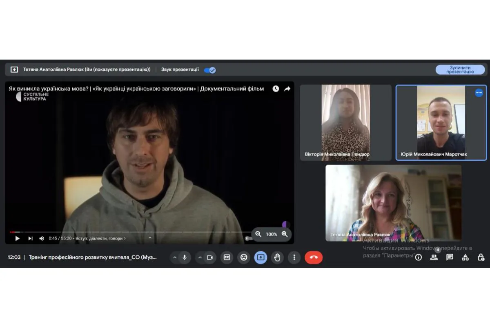Skip to next video in player

[30, 238]
